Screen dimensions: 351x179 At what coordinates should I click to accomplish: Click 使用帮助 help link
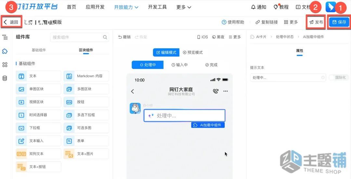coord(233,22)
